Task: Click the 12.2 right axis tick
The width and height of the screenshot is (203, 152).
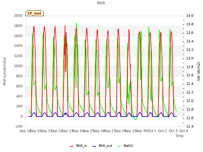Action: [x=190, y=92]
